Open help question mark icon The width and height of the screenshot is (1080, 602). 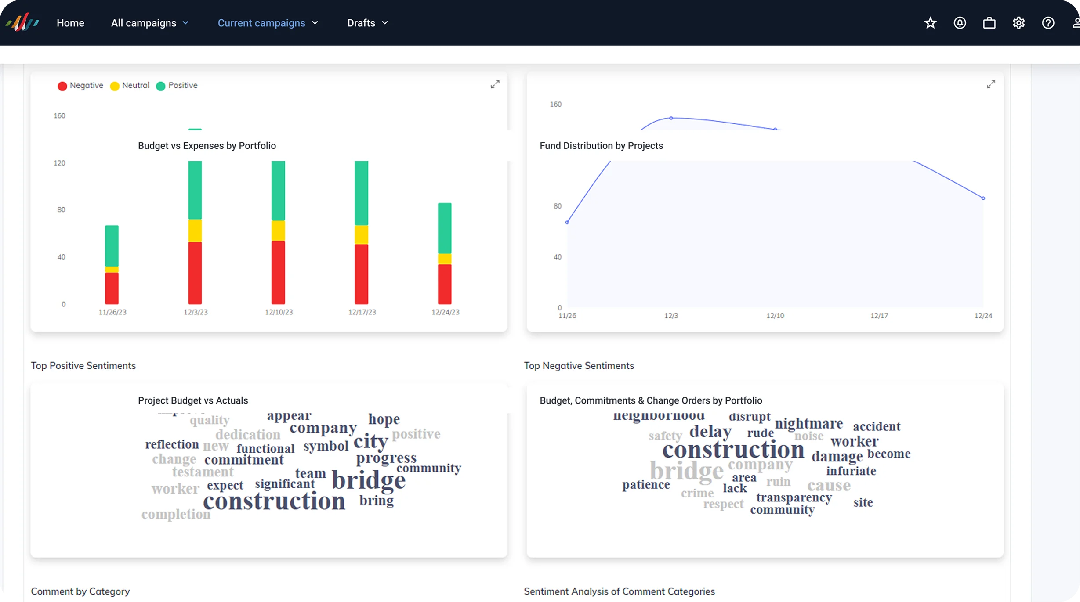click(1048, 23)
